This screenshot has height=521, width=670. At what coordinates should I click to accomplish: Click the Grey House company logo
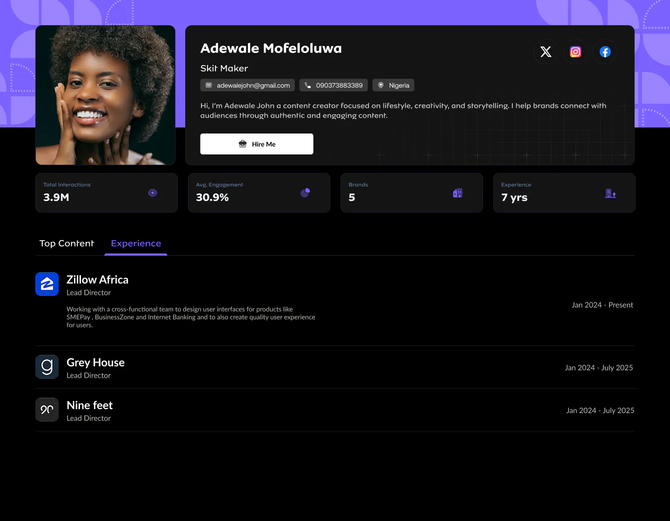[x=47, y=367]
